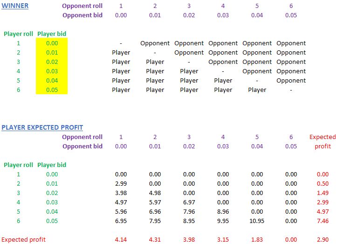Click the red 2.90 overall expected profit
338x244 pixels.
tap(323, 239)
